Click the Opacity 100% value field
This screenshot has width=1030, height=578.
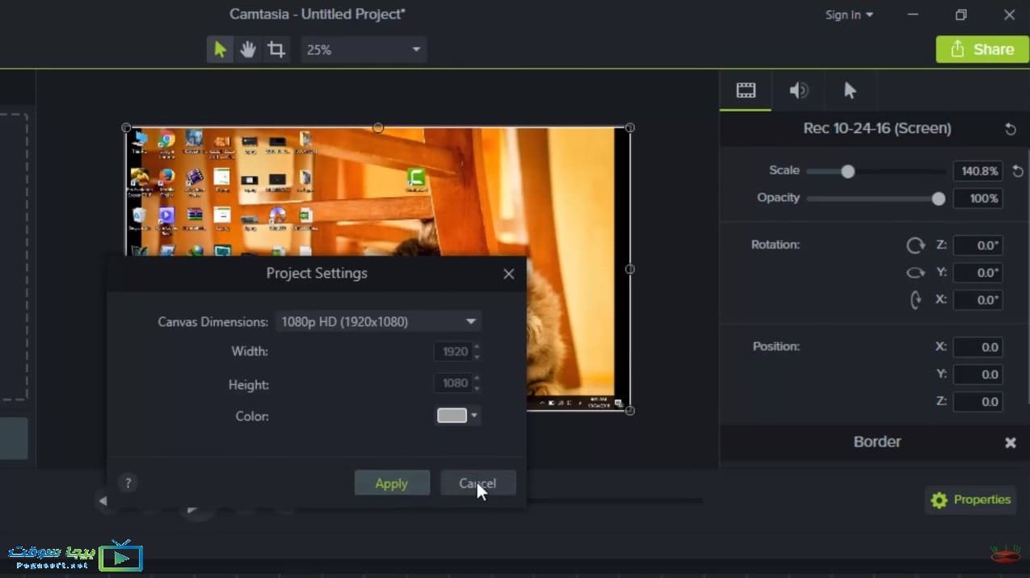[x=978, y=199]
